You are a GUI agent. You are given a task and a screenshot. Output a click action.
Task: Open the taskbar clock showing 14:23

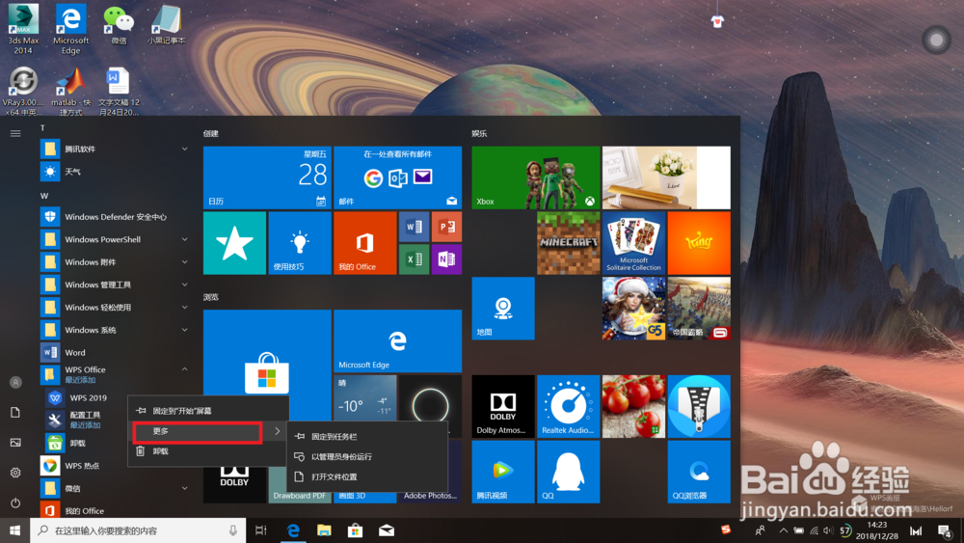[x=876, y=530]
